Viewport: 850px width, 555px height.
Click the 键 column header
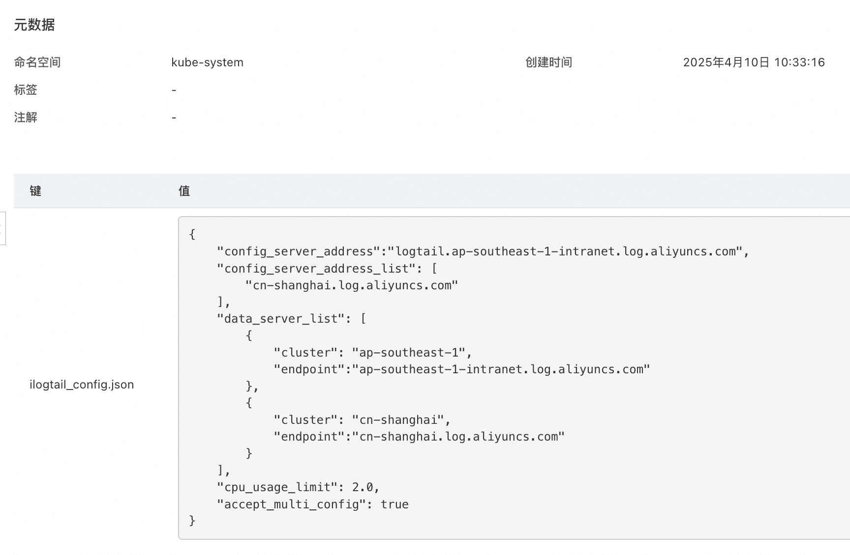click(35, 191)
